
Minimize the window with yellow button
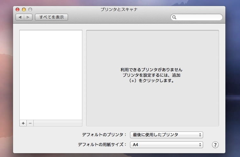[x=24, y=10]
